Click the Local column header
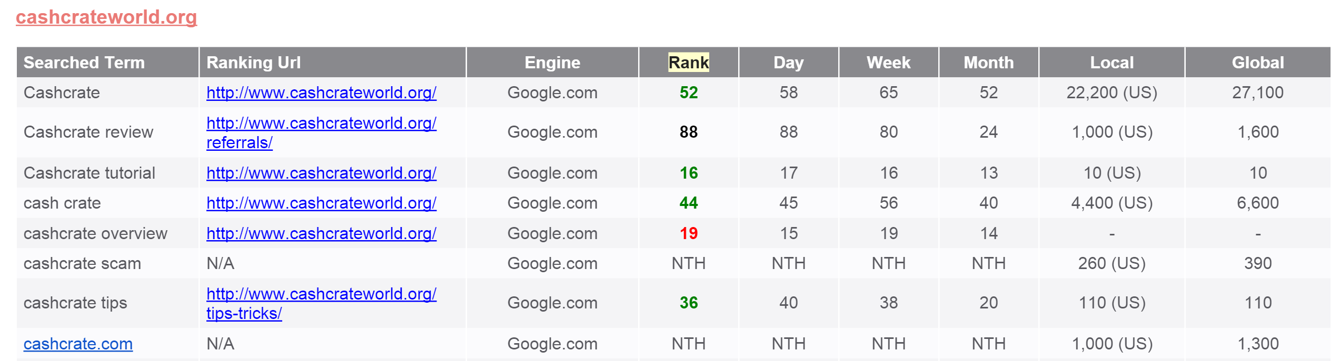 [1111, 63]
